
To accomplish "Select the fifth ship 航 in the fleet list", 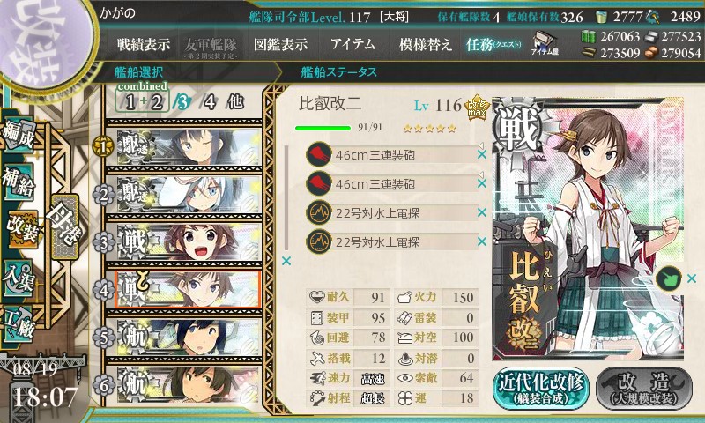I will pyautogui.click(x=189, y=338).
